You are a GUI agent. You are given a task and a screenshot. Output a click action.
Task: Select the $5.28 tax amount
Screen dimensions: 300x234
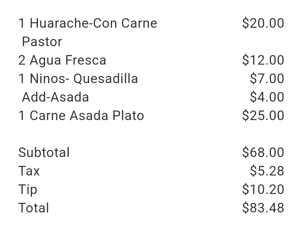(x=267, y=171)
